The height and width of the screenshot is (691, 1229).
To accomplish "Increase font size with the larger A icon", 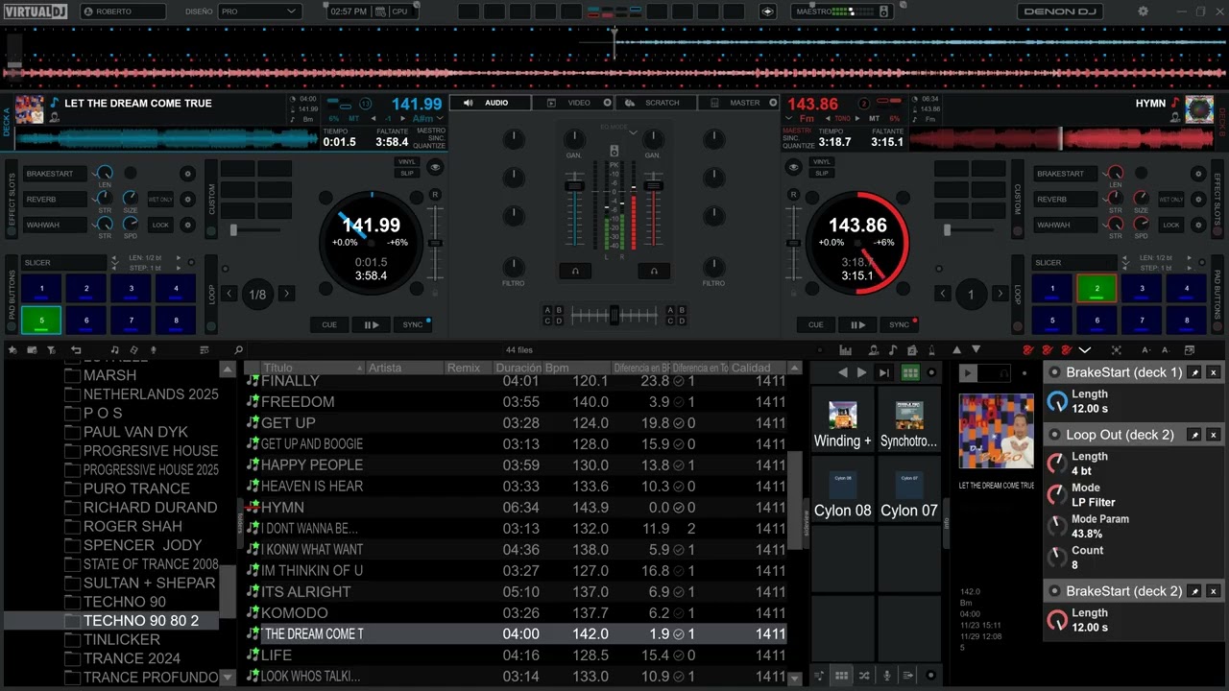I will (x=1145, y=350).
